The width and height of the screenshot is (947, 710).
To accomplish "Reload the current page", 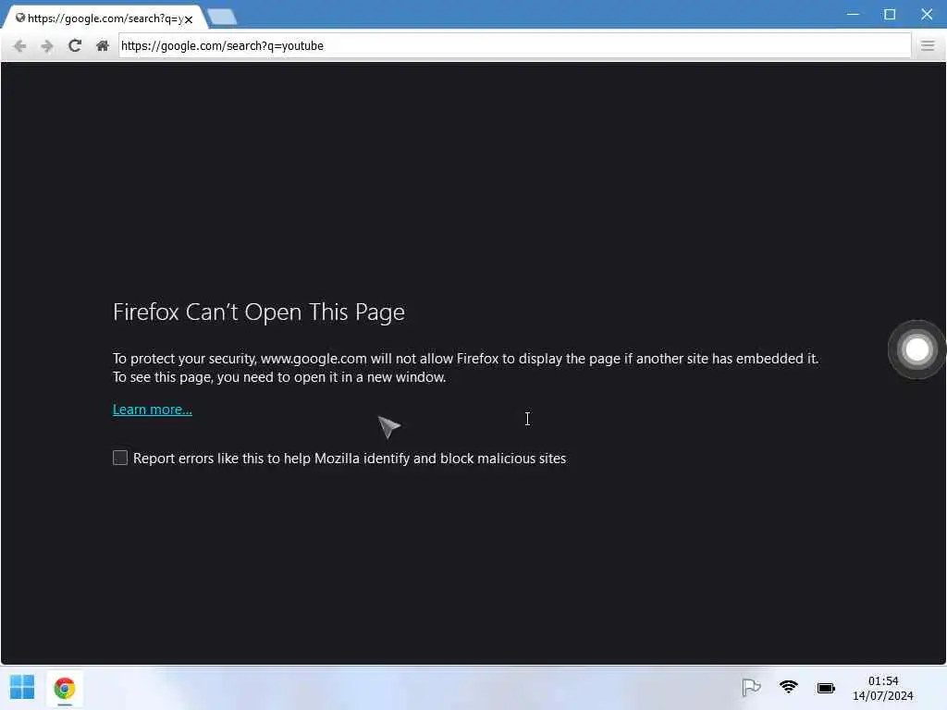I will pyautogui.click(x=74, y=45).
